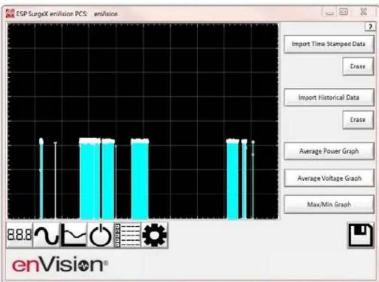379x282 pixels.
Task: Show the Average Power Graph
Action: click(329, 151)
